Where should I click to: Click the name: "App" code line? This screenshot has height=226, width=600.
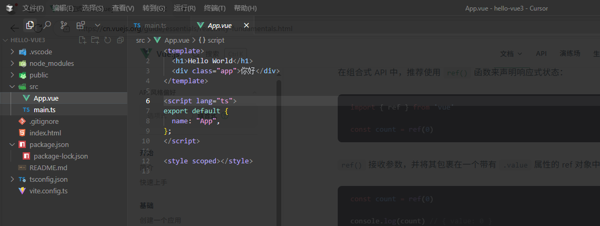coord(196,121)
